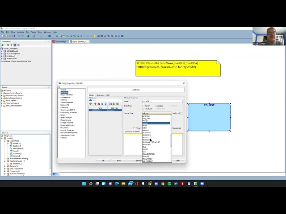Image resolution: width=286 pixels, height=214 pixels.
Task: Select the COURSE entity box on diagram
Action: (209, 117)
